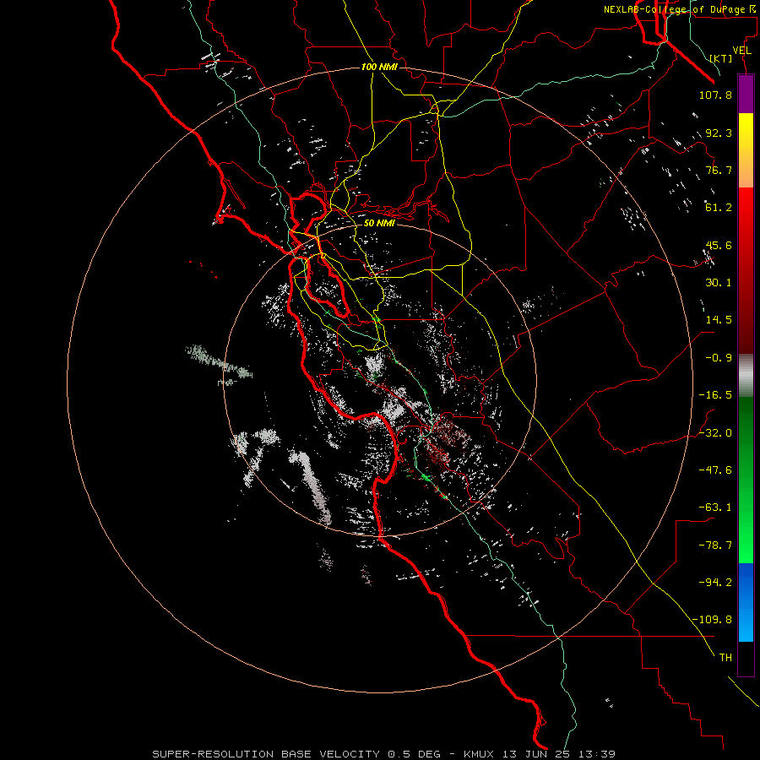Select the -78.7 scale value
This screenshot has height=760, width=760.
(715, 546)
